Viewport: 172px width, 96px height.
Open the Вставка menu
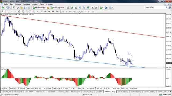pos(18,4)
